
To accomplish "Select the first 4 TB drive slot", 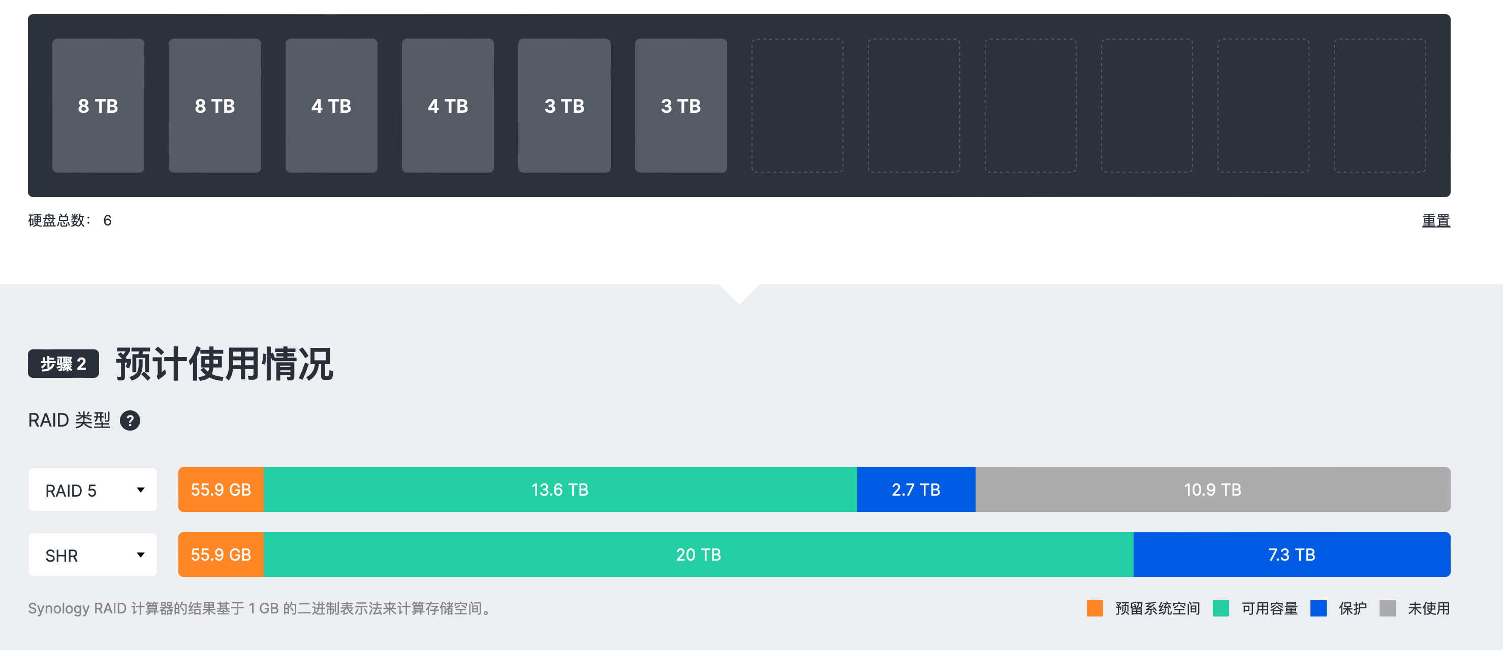I will click(x=331, y=106).
